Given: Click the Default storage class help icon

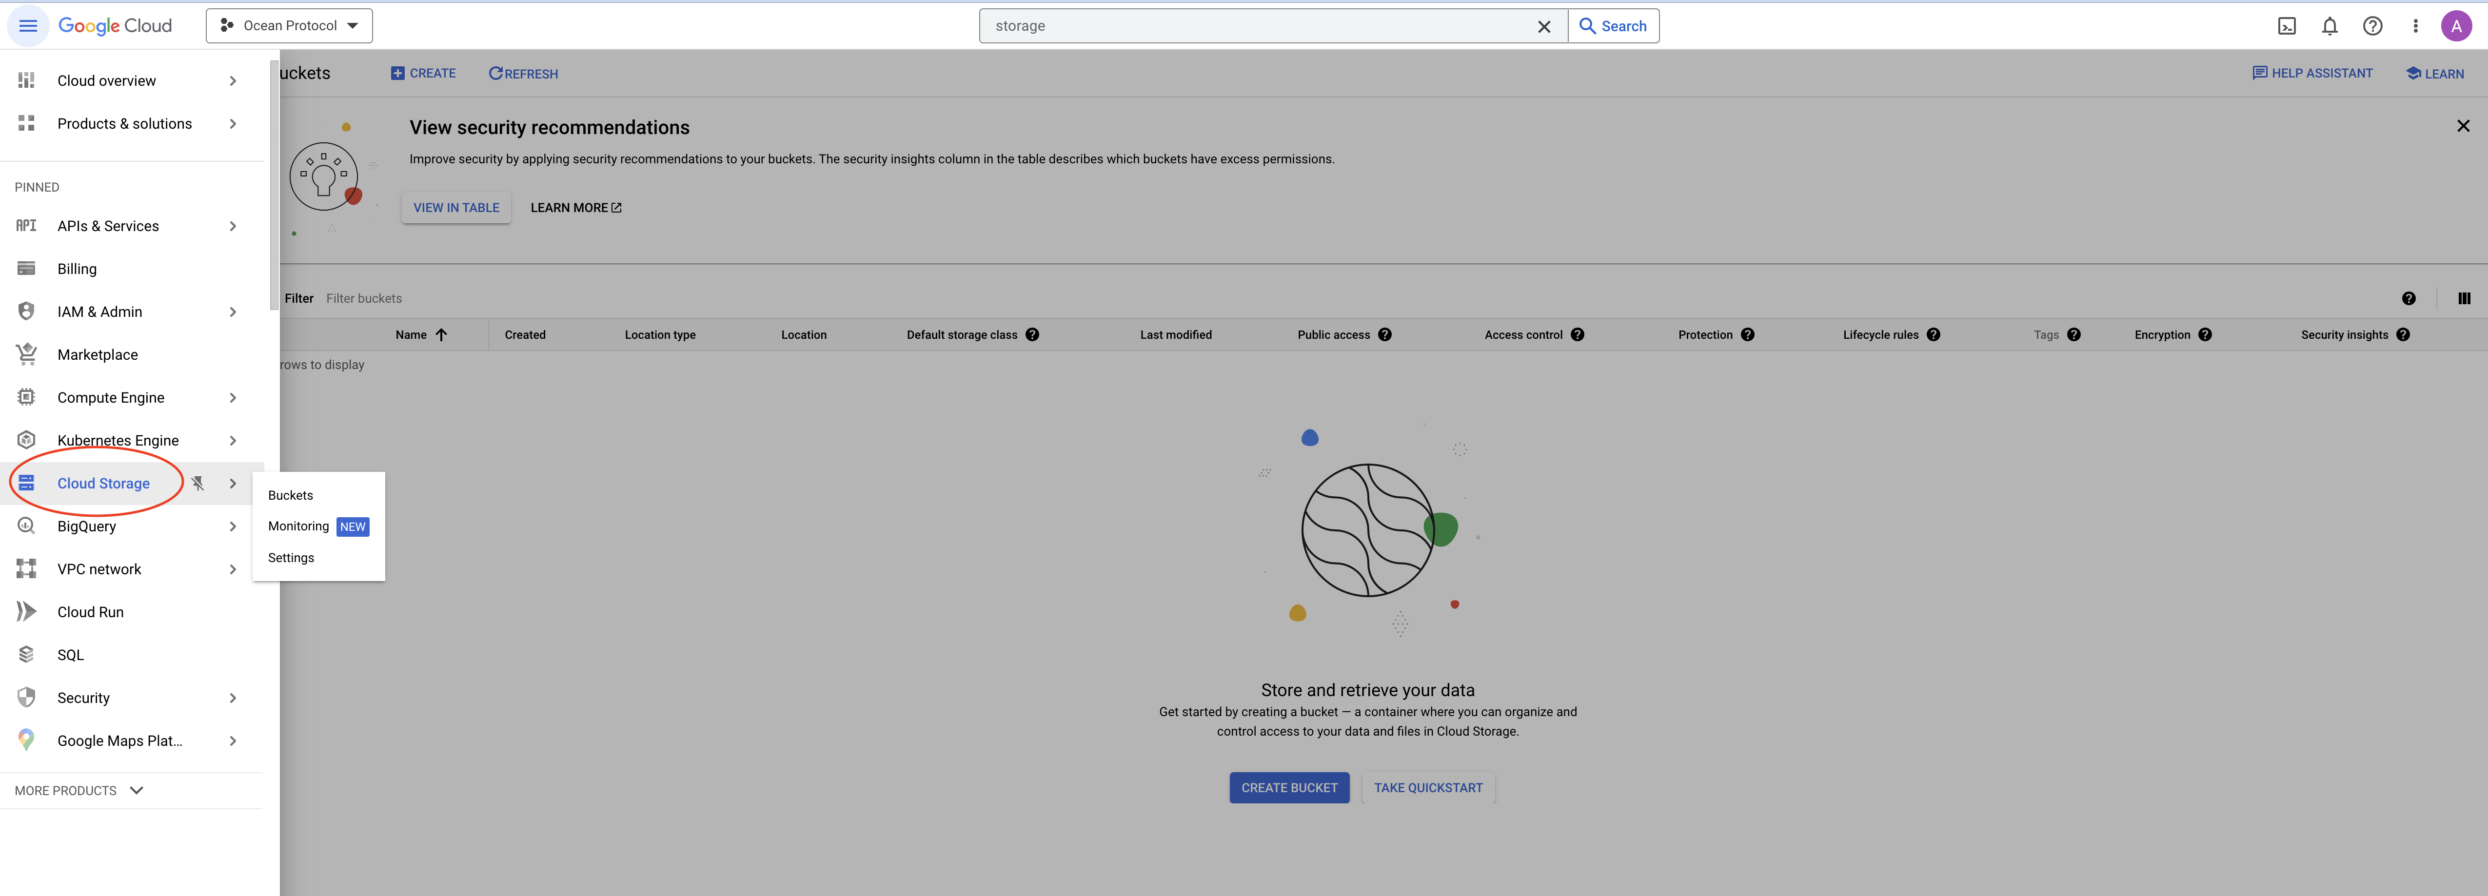Looking at the screenshot, I should pyautogui.click(x=1031, y=335).
